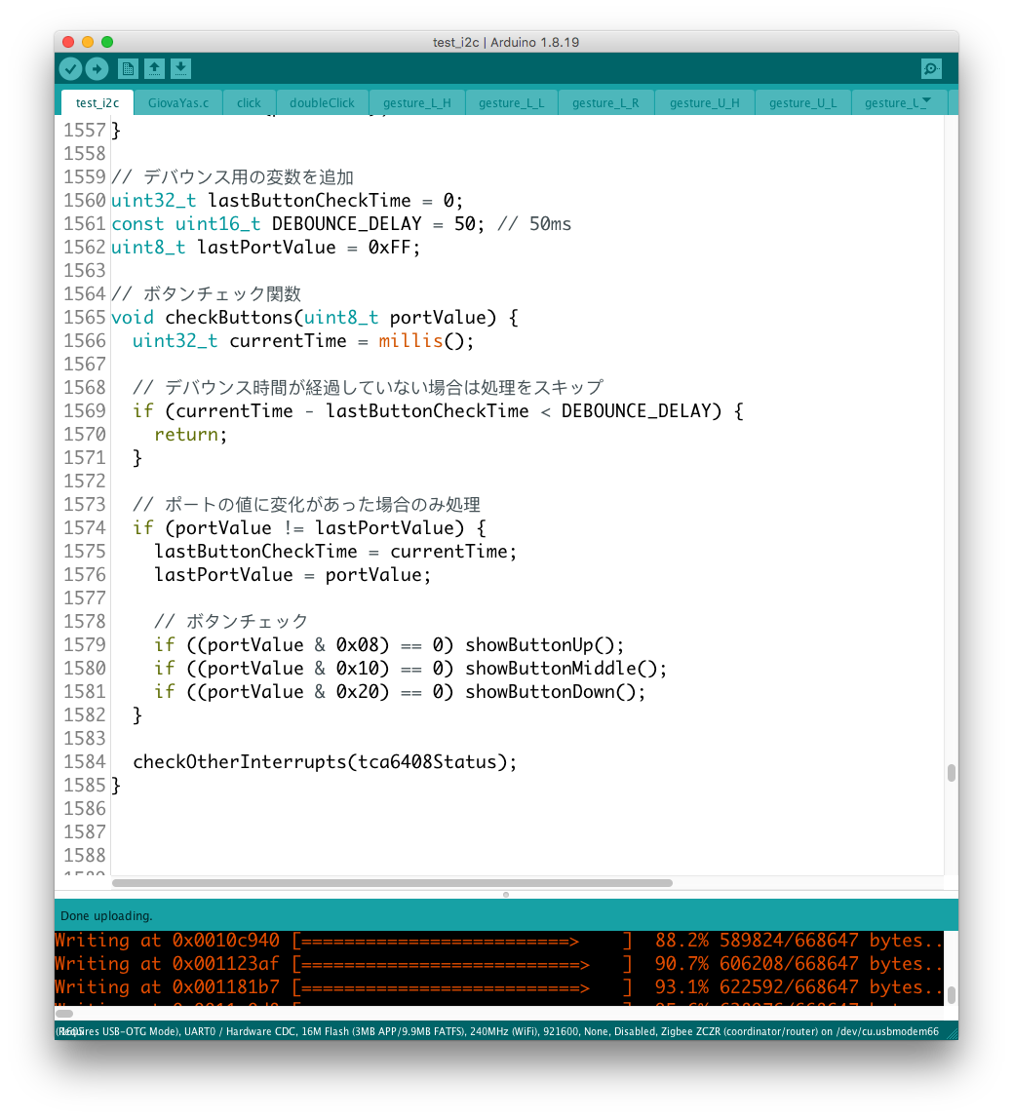1013x1118 pixels.
Task: Select the doubleClick tab
Action: [x=322, y=102]
